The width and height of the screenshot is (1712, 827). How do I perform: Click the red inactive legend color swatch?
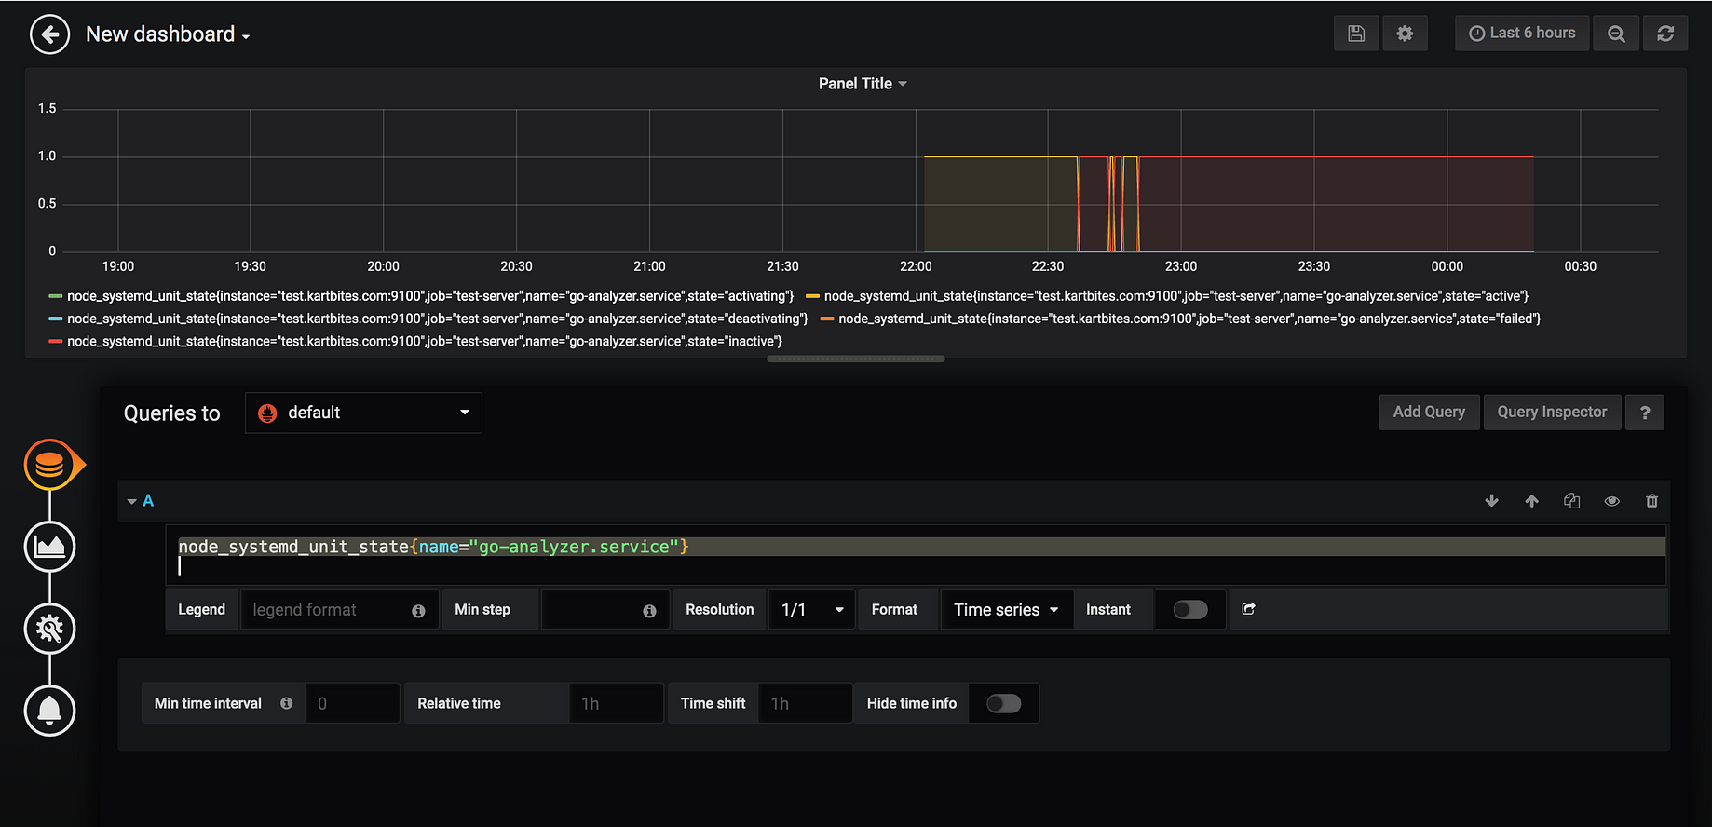(x=55, y=342)
